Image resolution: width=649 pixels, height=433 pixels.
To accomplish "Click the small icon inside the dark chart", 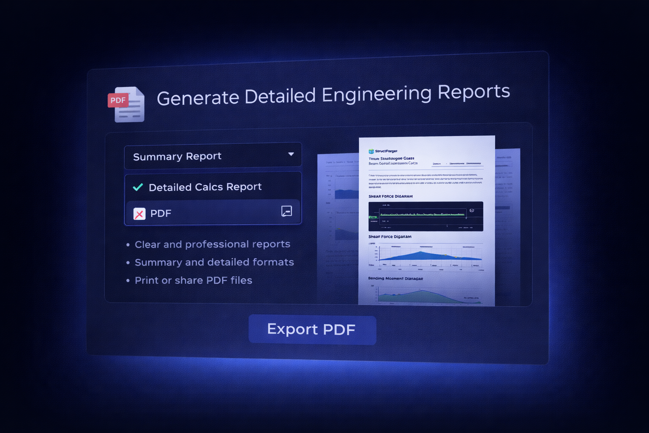I will [472, 210].
